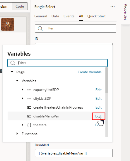The height and width of the screenshot is (161, 130).
Task: Collapse the Variables tree node
Action: [17, 81]
